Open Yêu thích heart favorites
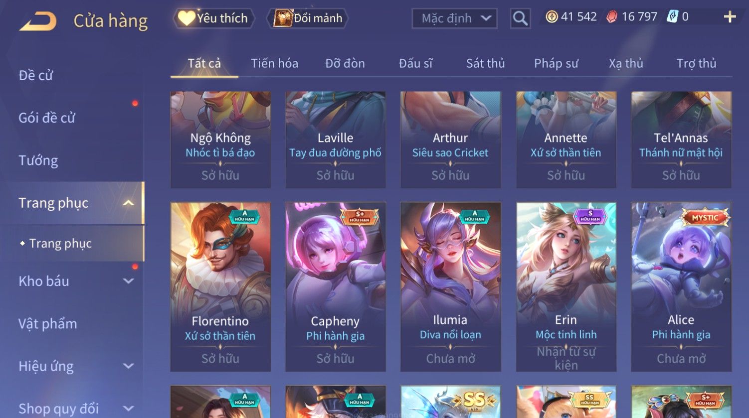This screenshot has height=418, width=749. click(214, 18)
